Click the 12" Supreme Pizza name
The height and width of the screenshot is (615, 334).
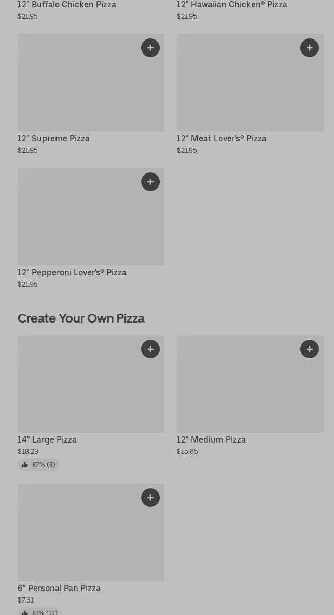tap(53, 139)
